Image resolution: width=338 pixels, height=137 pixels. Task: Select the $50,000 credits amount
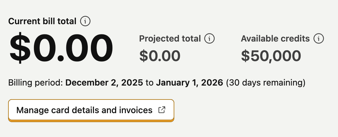[x=271, y=56]
